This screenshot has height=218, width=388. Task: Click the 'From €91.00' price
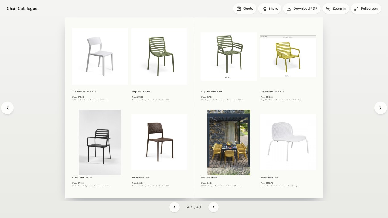207,183
